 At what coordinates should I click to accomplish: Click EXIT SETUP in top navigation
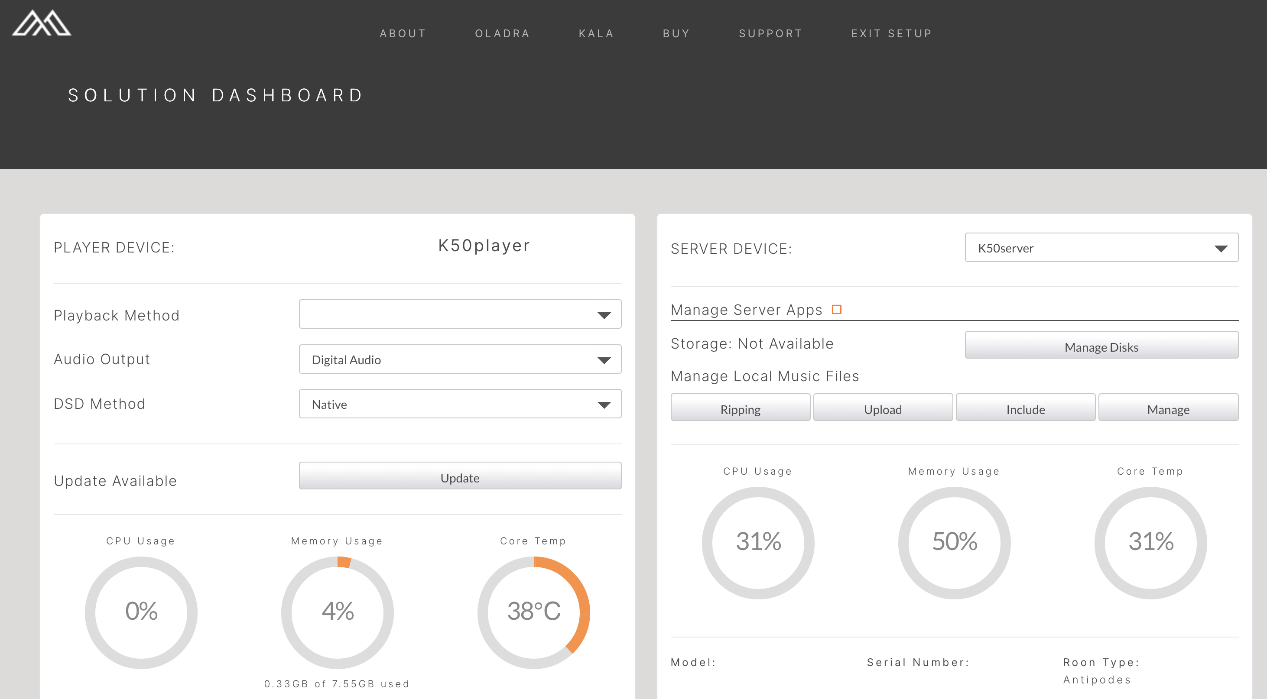[x=892, y=33]
